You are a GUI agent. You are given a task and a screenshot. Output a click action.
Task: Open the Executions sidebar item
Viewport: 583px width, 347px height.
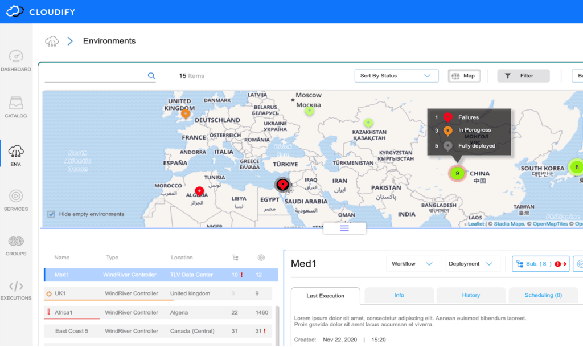coord(16,291)
